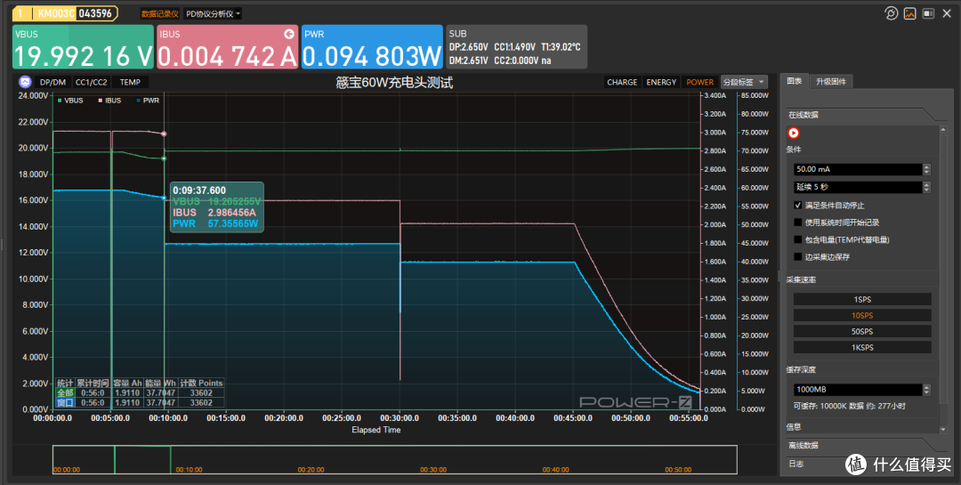961x485 pixels.
Task: Click the KM003C device badge
Action: [65, 13]
